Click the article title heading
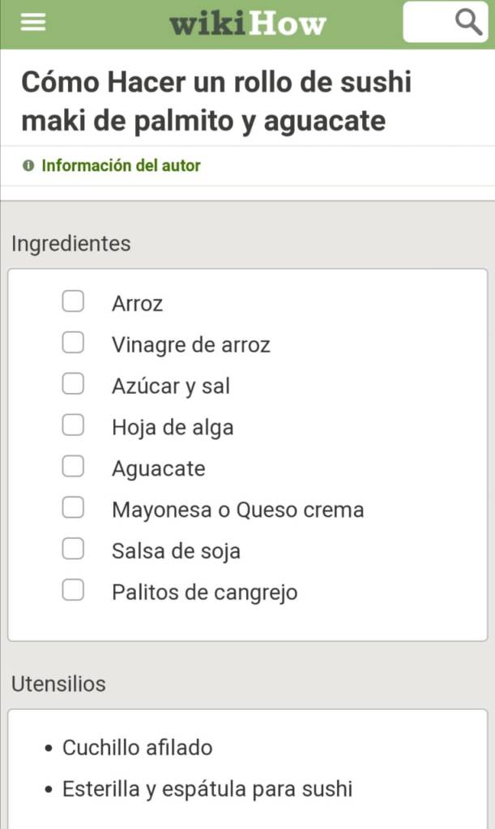The image size is (495, 829). pos(216,102)
